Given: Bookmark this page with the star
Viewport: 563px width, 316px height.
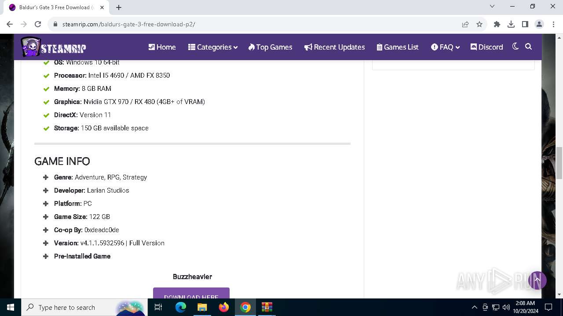Looking at the screenshot, I should click(479, 24).
